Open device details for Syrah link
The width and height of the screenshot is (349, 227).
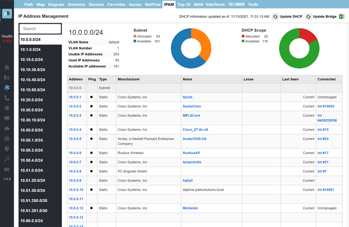[x=187, y=97]
